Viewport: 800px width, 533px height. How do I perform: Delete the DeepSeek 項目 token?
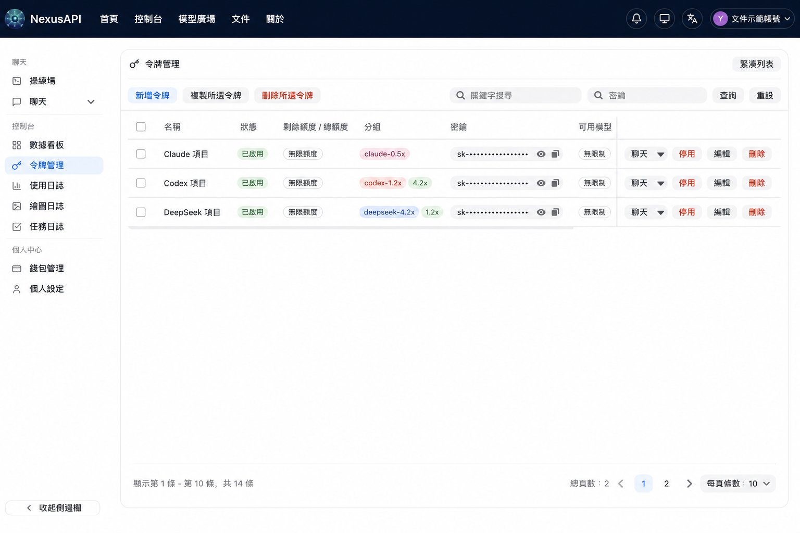pos(757,212)
